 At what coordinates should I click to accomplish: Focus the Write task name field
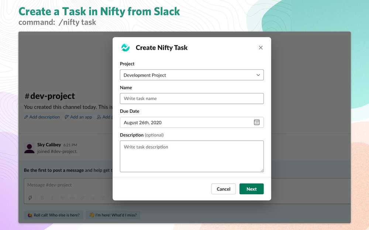(x=192, y=99)
